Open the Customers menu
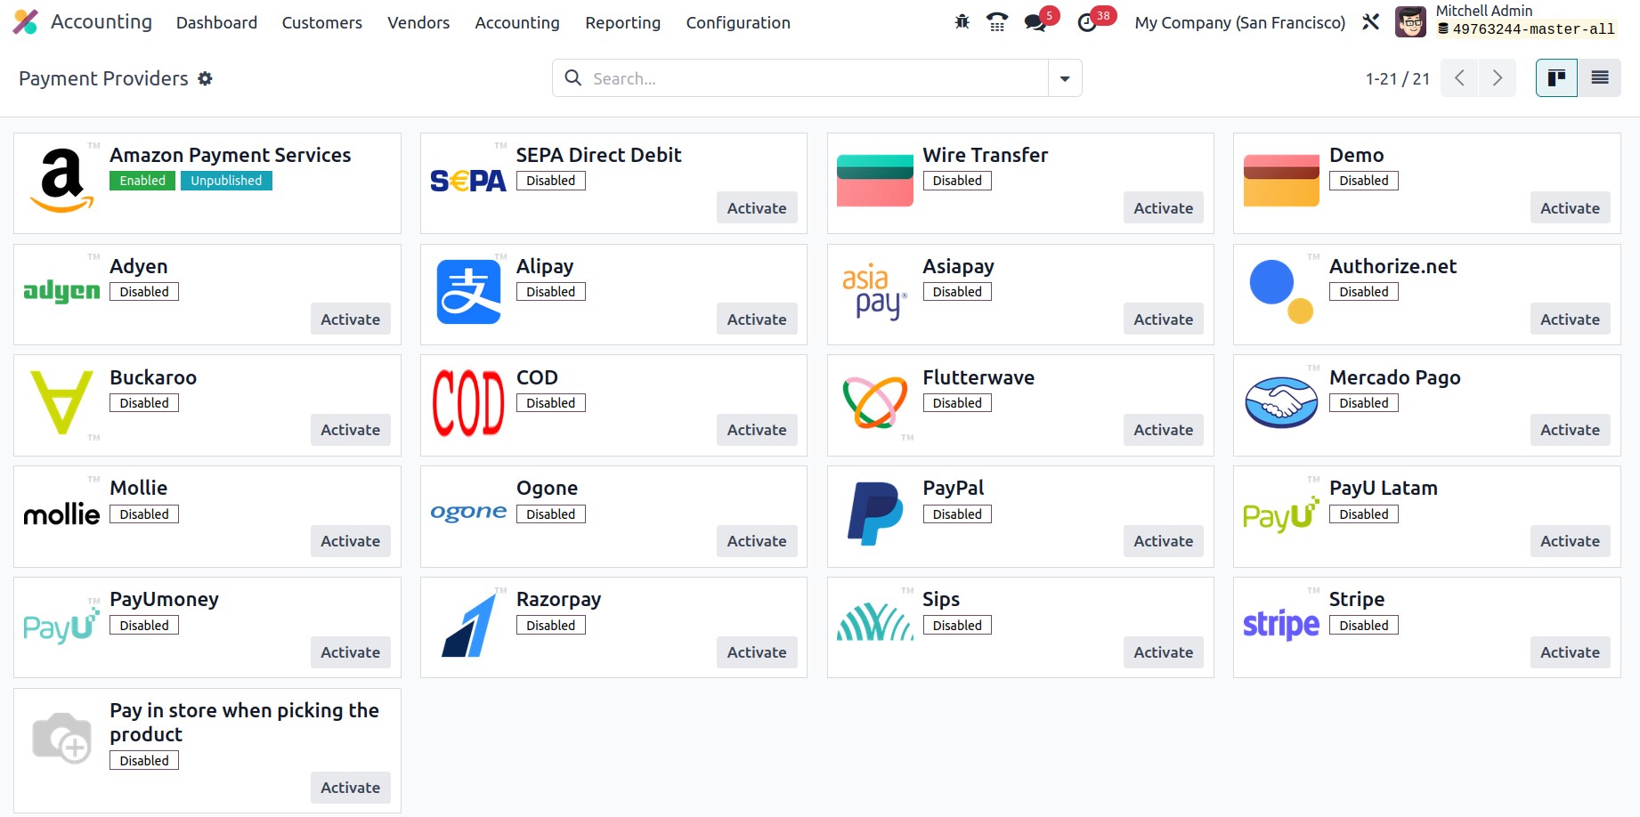 pos(321,22)
